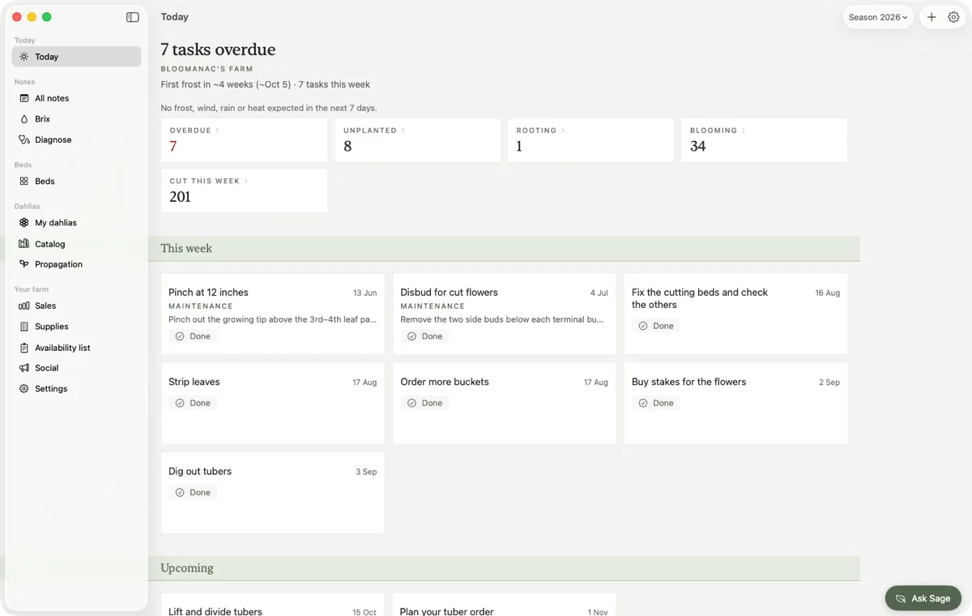This screenshot has height=616, width=972.
Task: Open the Blooming 34 stat card
Action: pos(764,140)
